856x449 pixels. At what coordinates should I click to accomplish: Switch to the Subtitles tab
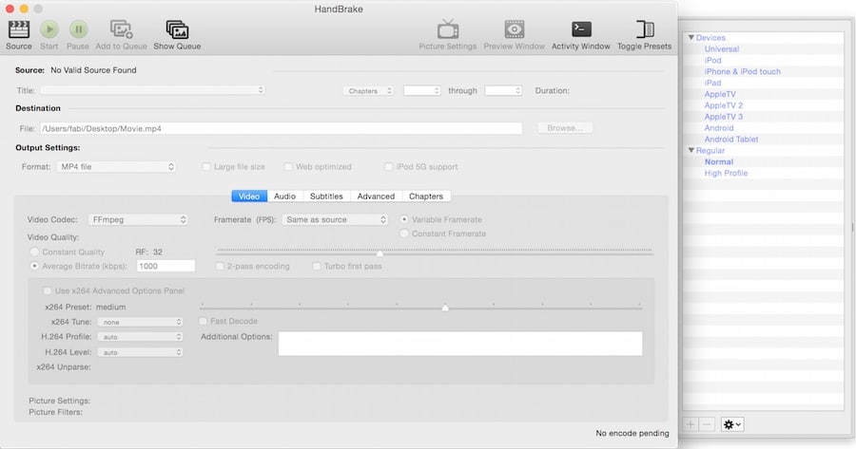point(326,196)
